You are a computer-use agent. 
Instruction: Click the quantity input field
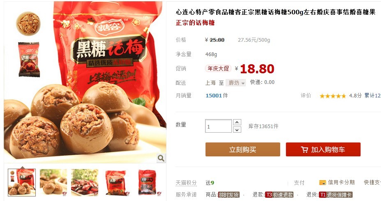[218, 126]
